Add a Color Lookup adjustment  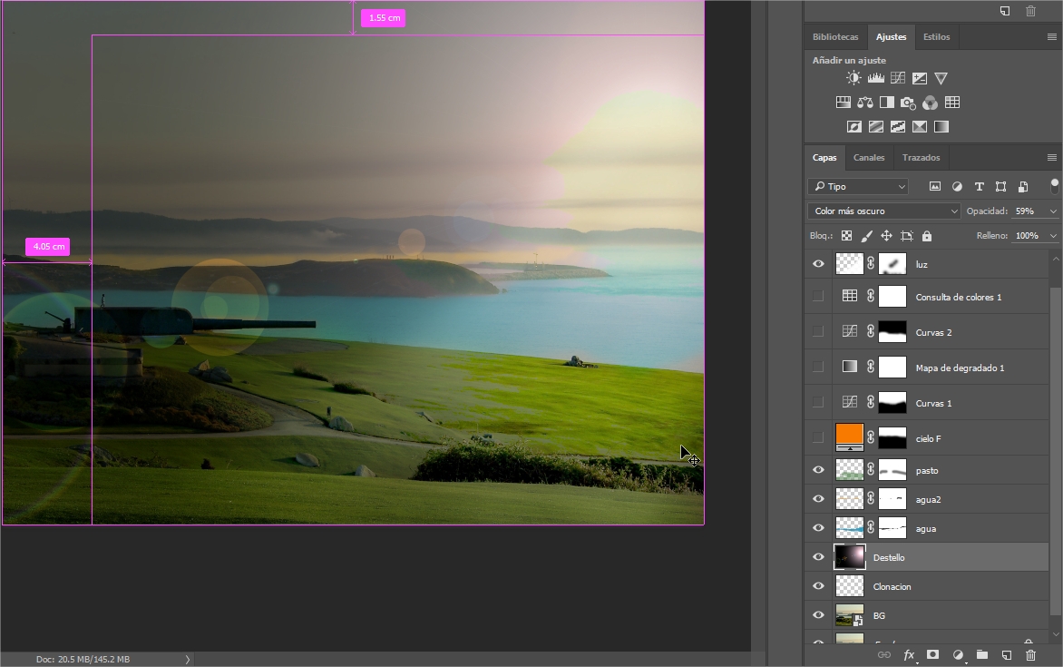952,103
